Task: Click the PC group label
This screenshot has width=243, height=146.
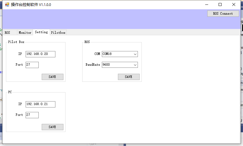Action: (x=10, y=92)
